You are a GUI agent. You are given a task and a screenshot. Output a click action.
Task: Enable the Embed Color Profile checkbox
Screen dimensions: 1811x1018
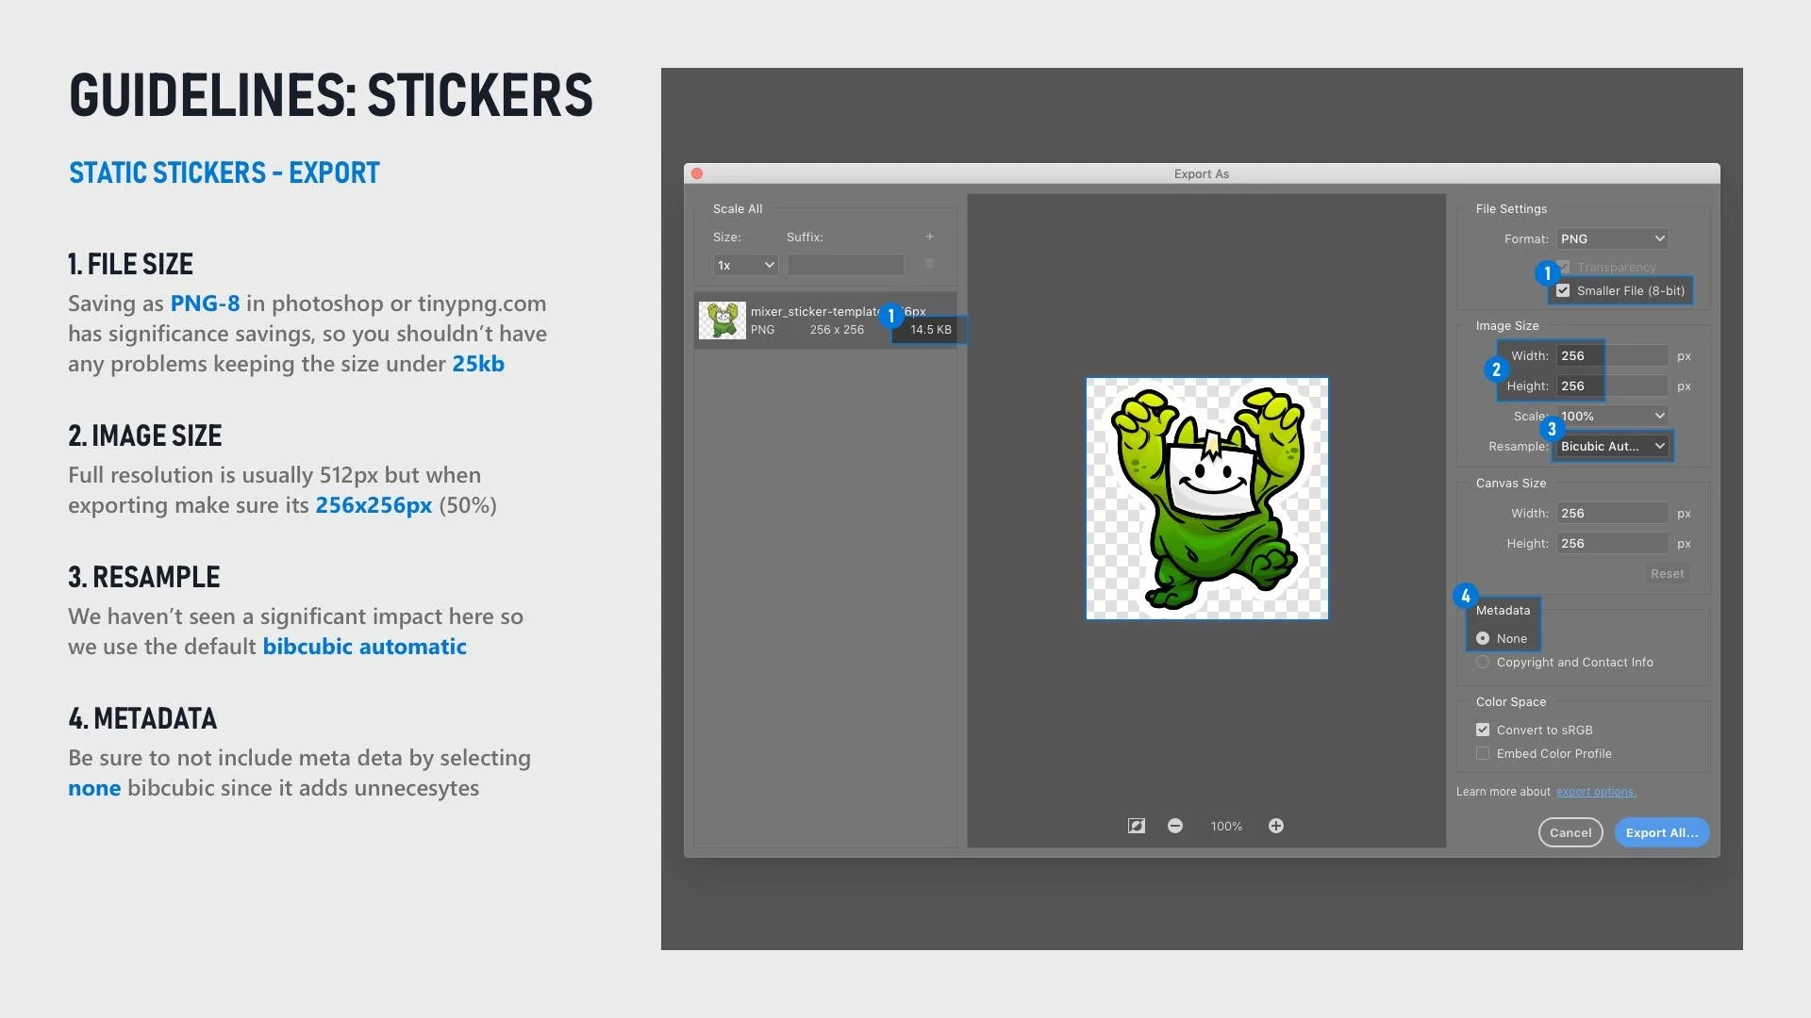tap(1483, 753)
